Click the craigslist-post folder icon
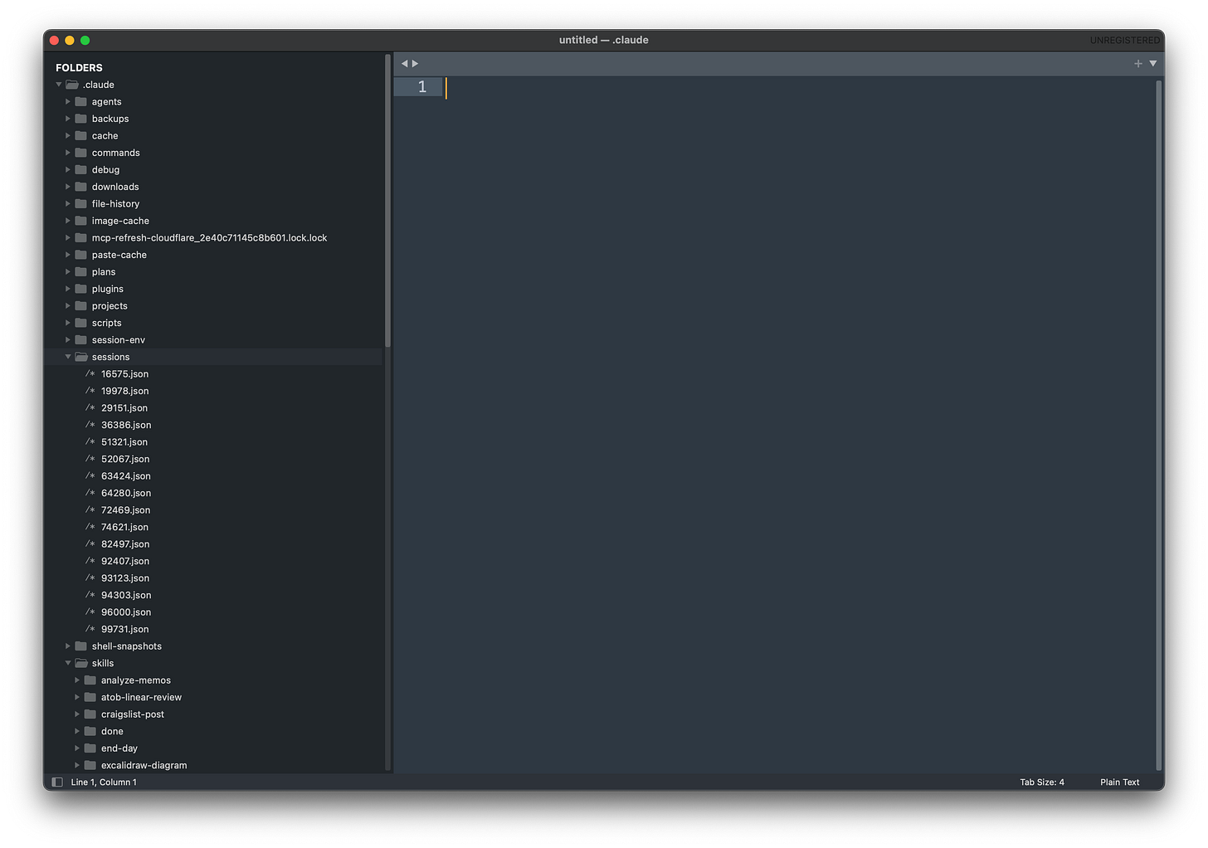 point(90,714)
